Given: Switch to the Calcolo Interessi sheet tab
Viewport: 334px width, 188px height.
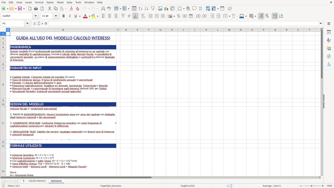Looking at the screenshot, I should click(x=37, y=181).
